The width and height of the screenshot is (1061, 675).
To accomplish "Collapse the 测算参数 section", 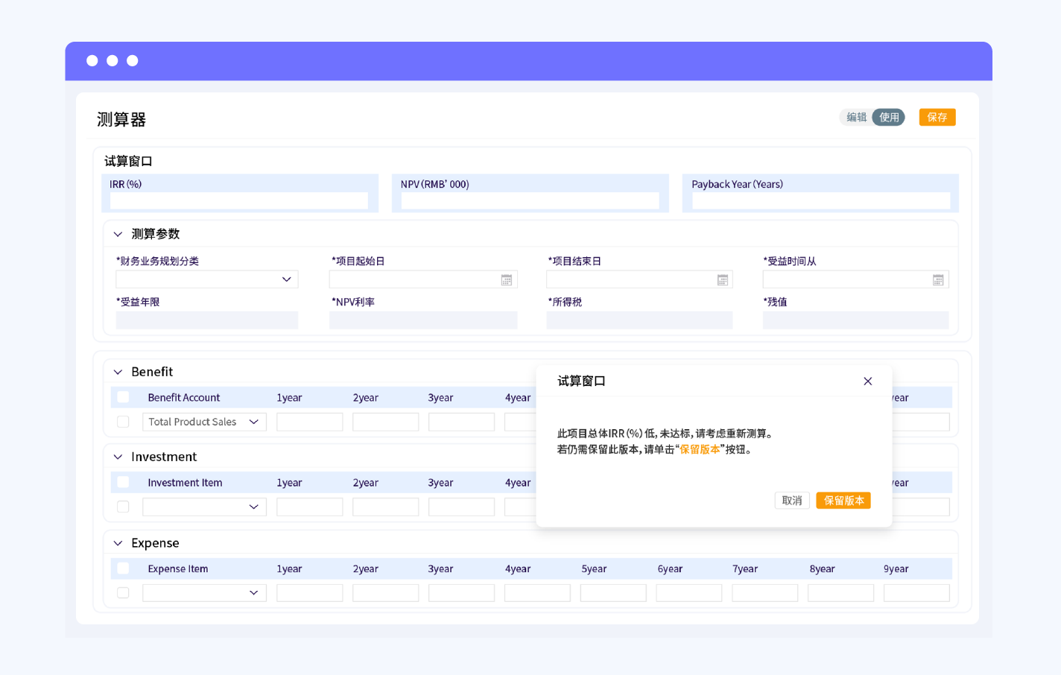I will point(118,234).
